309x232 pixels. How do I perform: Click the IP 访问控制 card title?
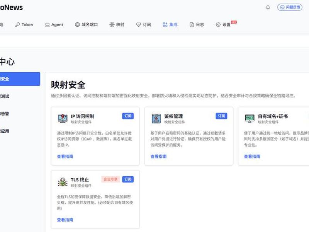(83, 116)
